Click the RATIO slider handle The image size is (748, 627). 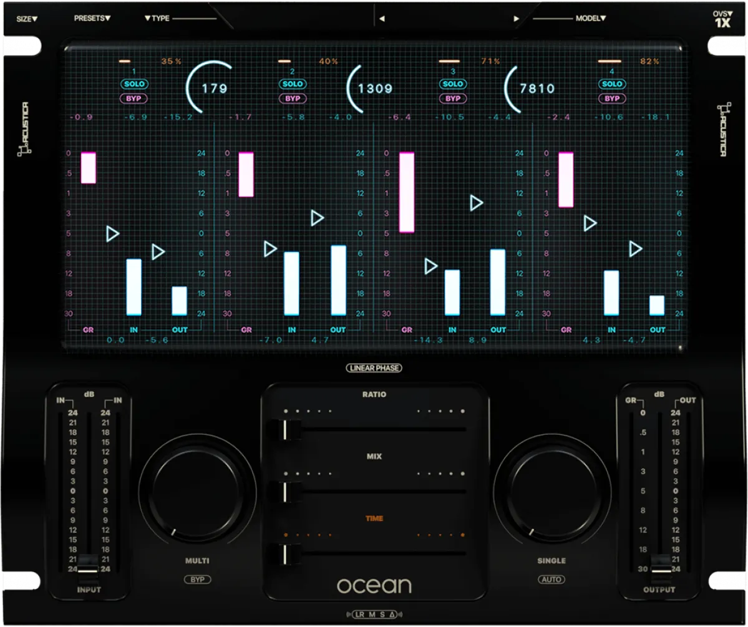(x=285, y=430)
